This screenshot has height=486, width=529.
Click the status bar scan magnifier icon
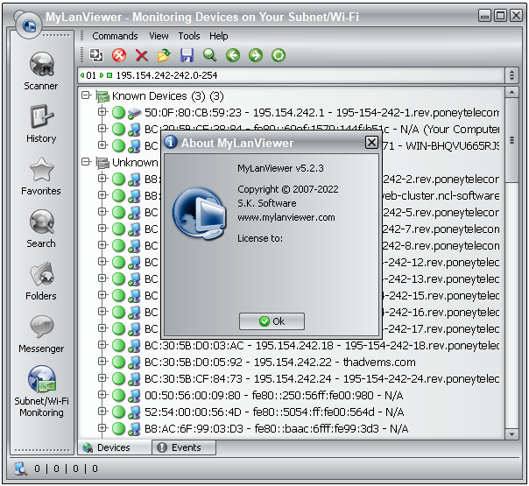[20, 468]
